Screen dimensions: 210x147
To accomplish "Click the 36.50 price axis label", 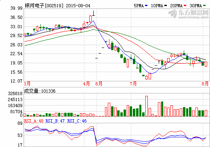I will (16, 17).
